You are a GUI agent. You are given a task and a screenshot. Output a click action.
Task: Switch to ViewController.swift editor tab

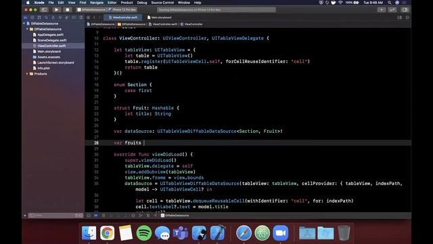click(x=123, y=18)
